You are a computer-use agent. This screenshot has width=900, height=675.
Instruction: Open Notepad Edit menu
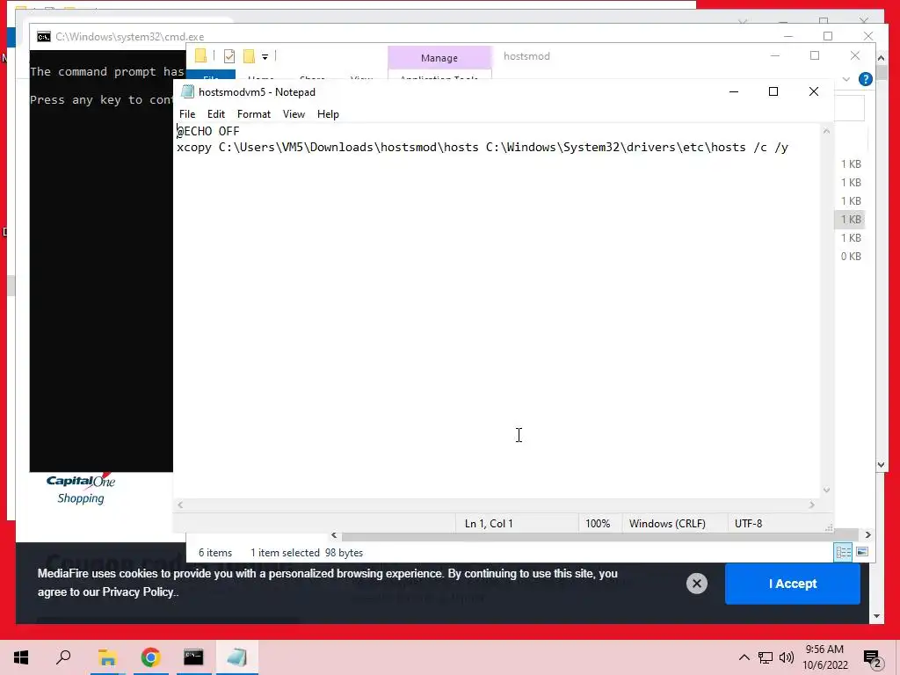point(216,113)
